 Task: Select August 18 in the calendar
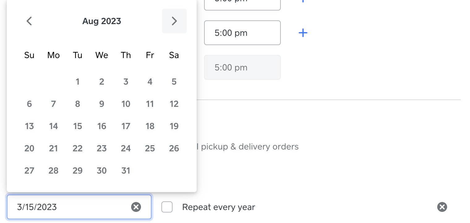click(x=150, y=126)
